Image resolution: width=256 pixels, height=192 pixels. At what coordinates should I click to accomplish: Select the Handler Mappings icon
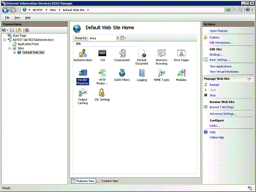pyautogui.click(x=83, y=77)
